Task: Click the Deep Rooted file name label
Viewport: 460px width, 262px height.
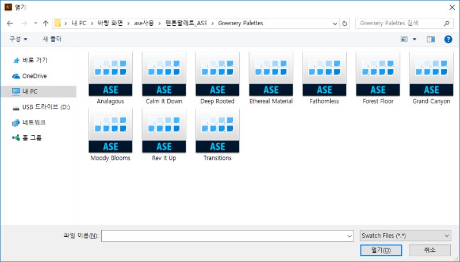Action: pyautogui.click(x=217, y=101)
